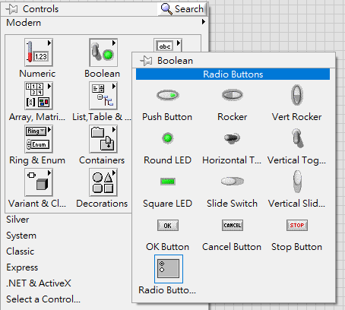Open the Numeric controls palette icon
This screenshot has height=310, width=345.
click(39, 52)
